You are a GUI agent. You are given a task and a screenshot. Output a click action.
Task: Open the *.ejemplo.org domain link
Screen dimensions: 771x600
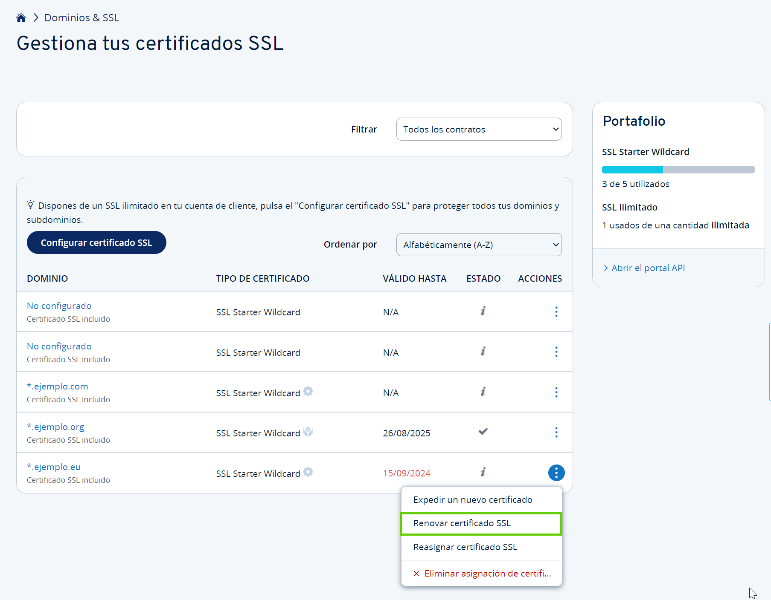(55, 427)
